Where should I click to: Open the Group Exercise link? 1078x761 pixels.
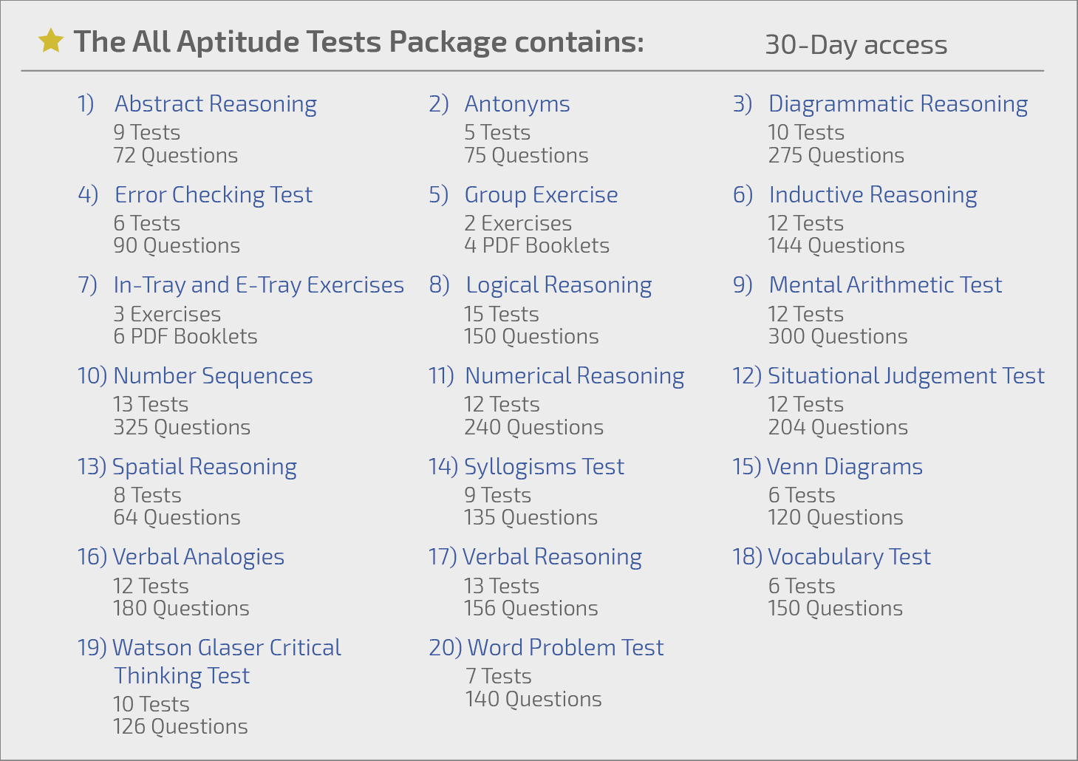tap(541, 195)
